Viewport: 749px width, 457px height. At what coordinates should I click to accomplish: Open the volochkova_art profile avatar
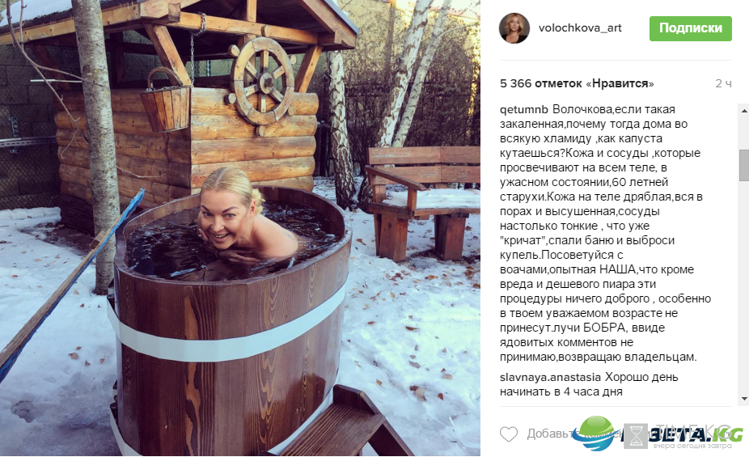pos(514,28)
